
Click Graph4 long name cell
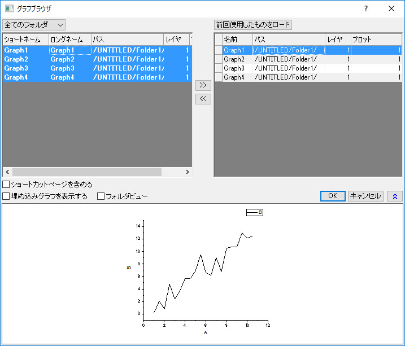click(x=70, y=77)
